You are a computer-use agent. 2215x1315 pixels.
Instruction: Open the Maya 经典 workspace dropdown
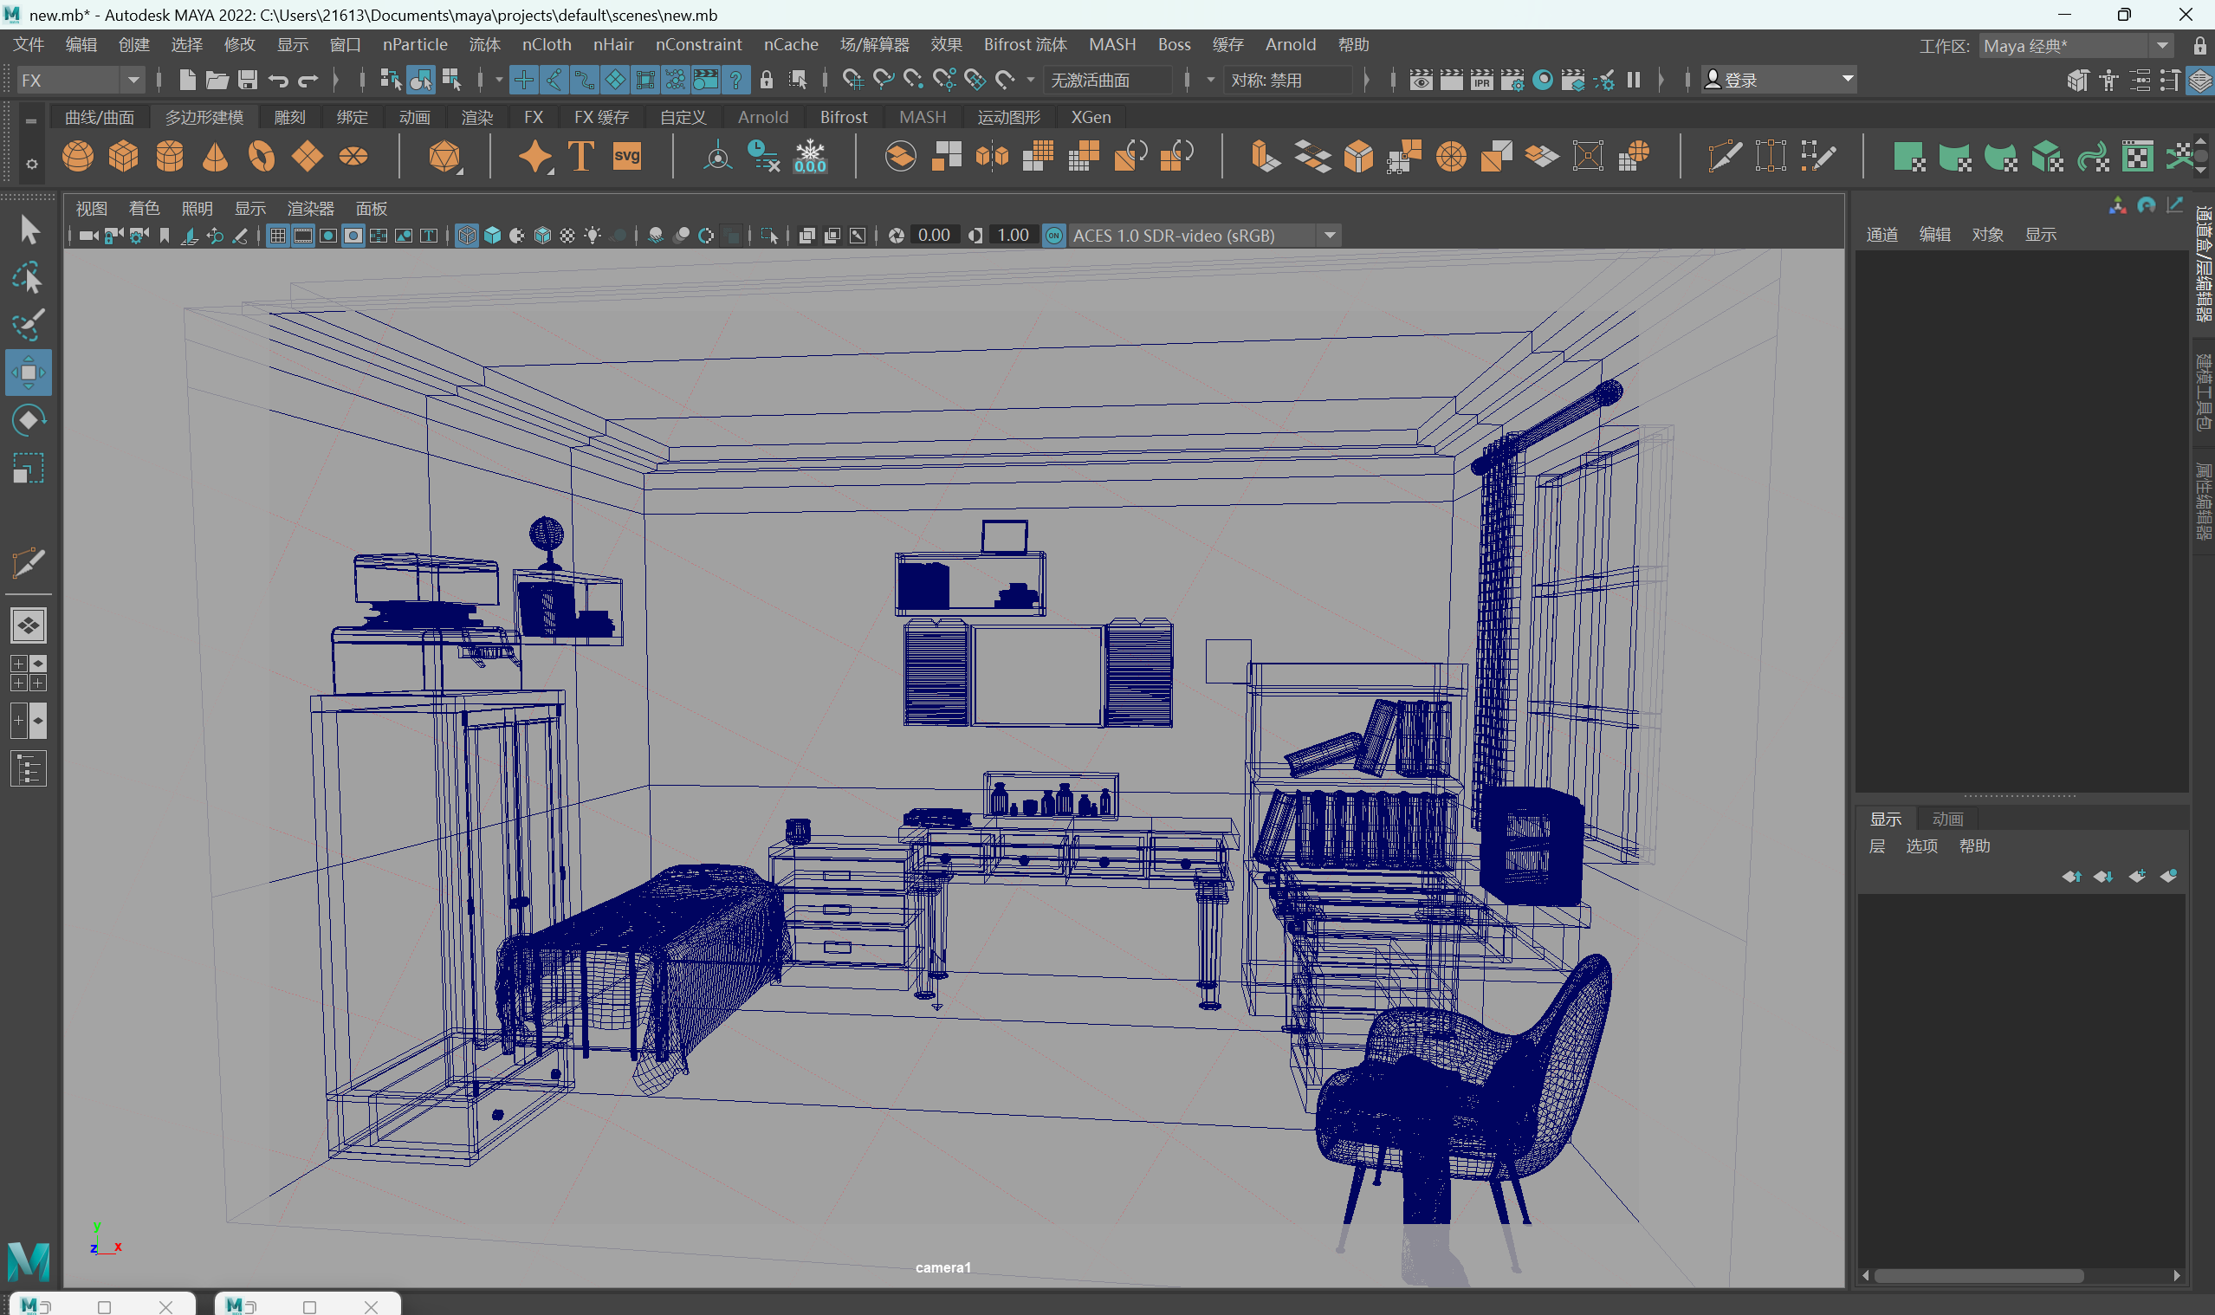pos(2162,45)
